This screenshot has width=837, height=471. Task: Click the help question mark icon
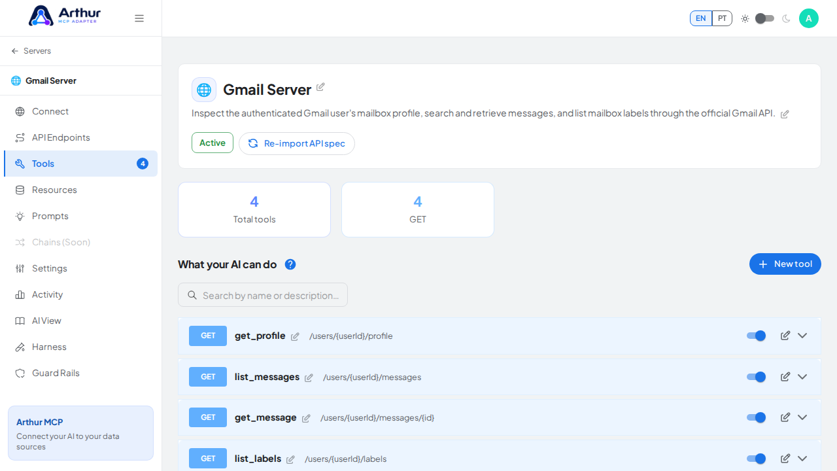pos(290,264)
